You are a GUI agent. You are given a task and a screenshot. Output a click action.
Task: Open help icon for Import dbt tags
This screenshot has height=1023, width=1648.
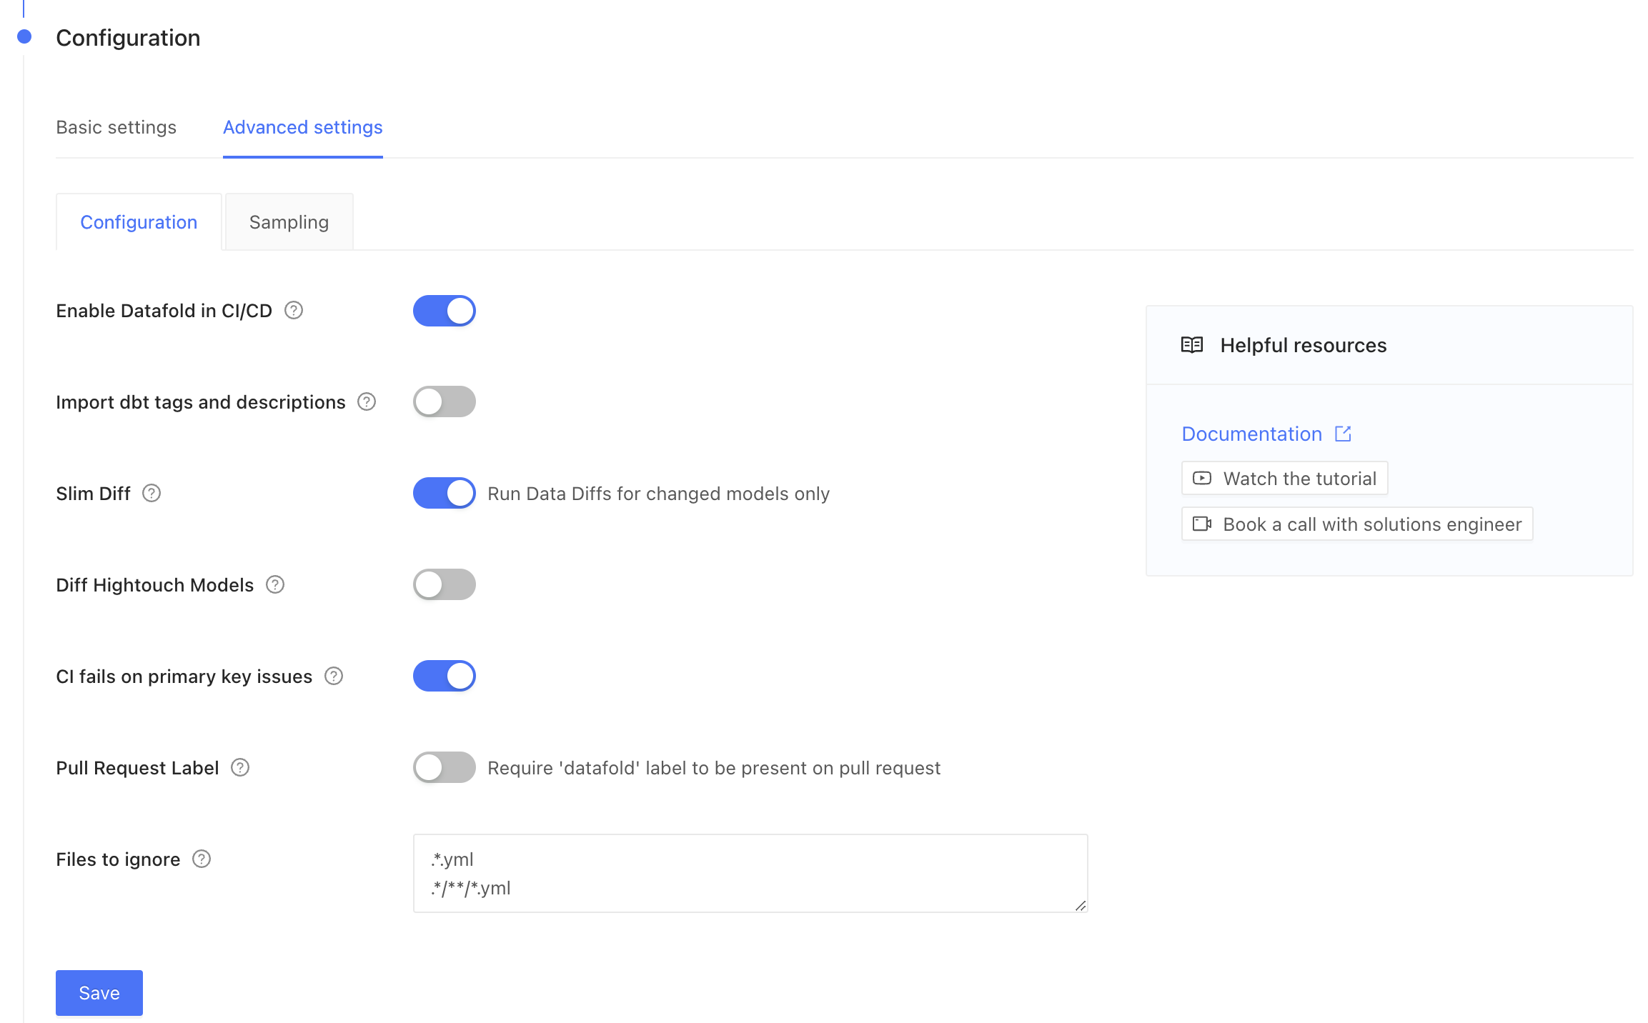367,401
